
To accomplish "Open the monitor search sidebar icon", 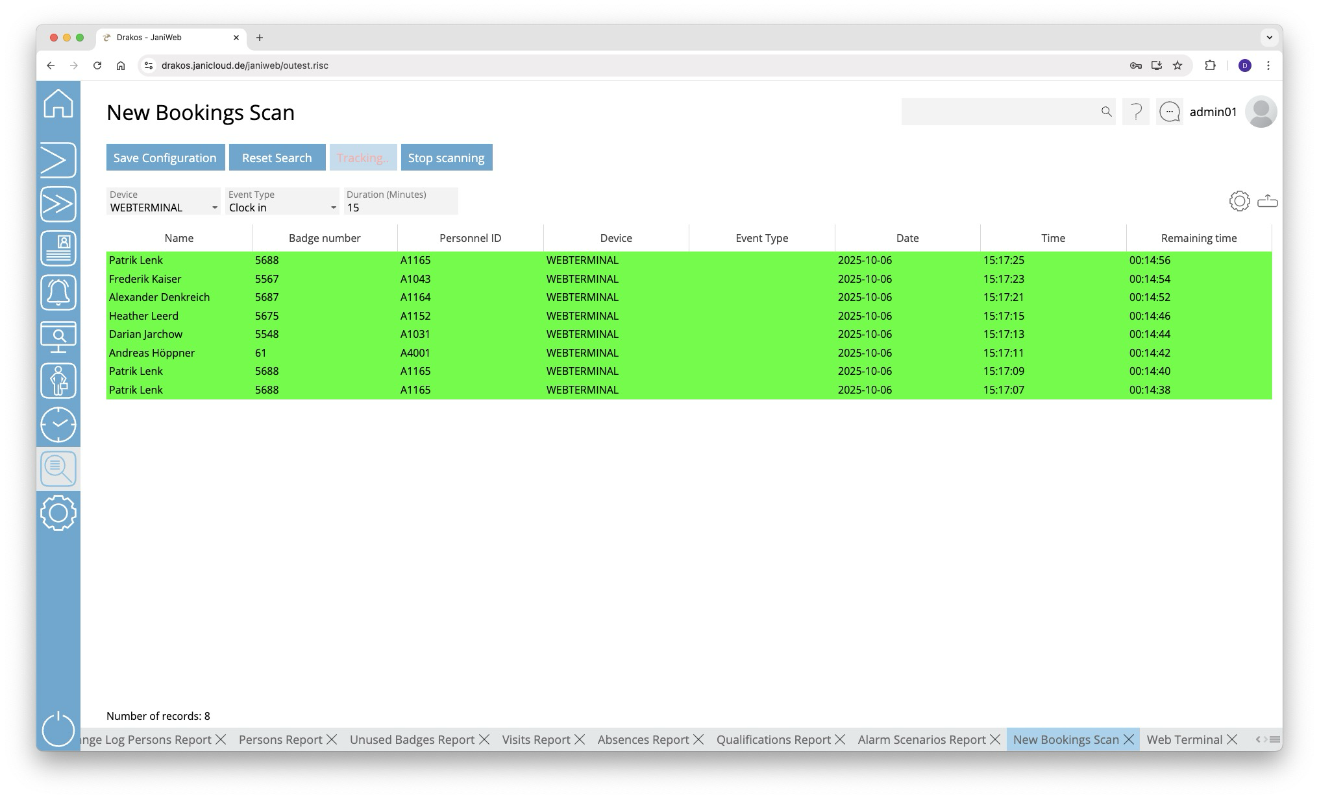I will click(x=58, y=337).
